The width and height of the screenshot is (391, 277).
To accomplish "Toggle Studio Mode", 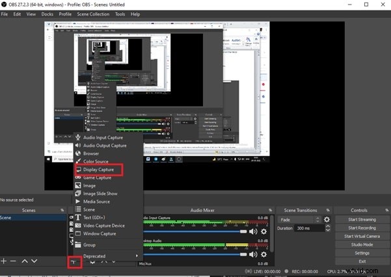I will click(x=362, y=244).
